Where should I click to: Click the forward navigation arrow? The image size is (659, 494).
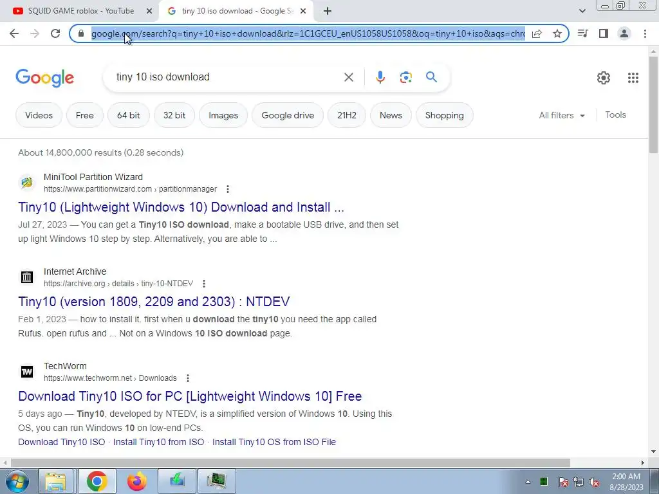[35, 33]
